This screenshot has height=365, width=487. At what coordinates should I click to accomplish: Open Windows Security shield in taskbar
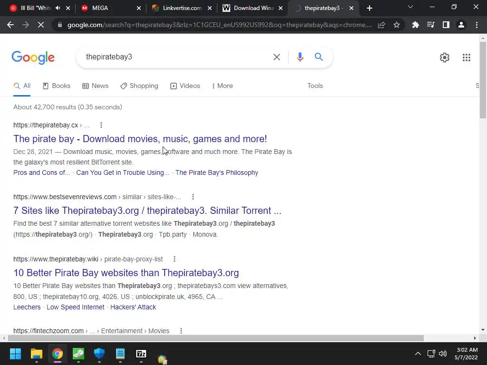(x=99, y=354)
